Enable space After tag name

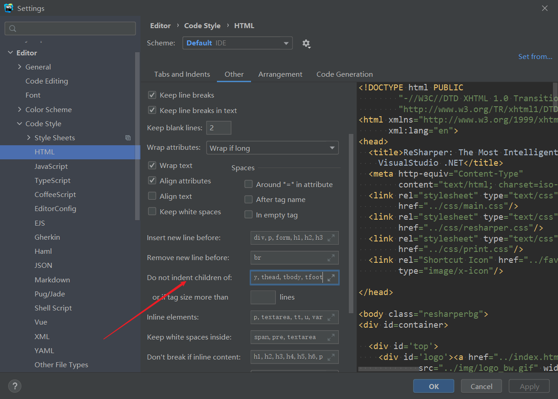click(x=249, y=199)
